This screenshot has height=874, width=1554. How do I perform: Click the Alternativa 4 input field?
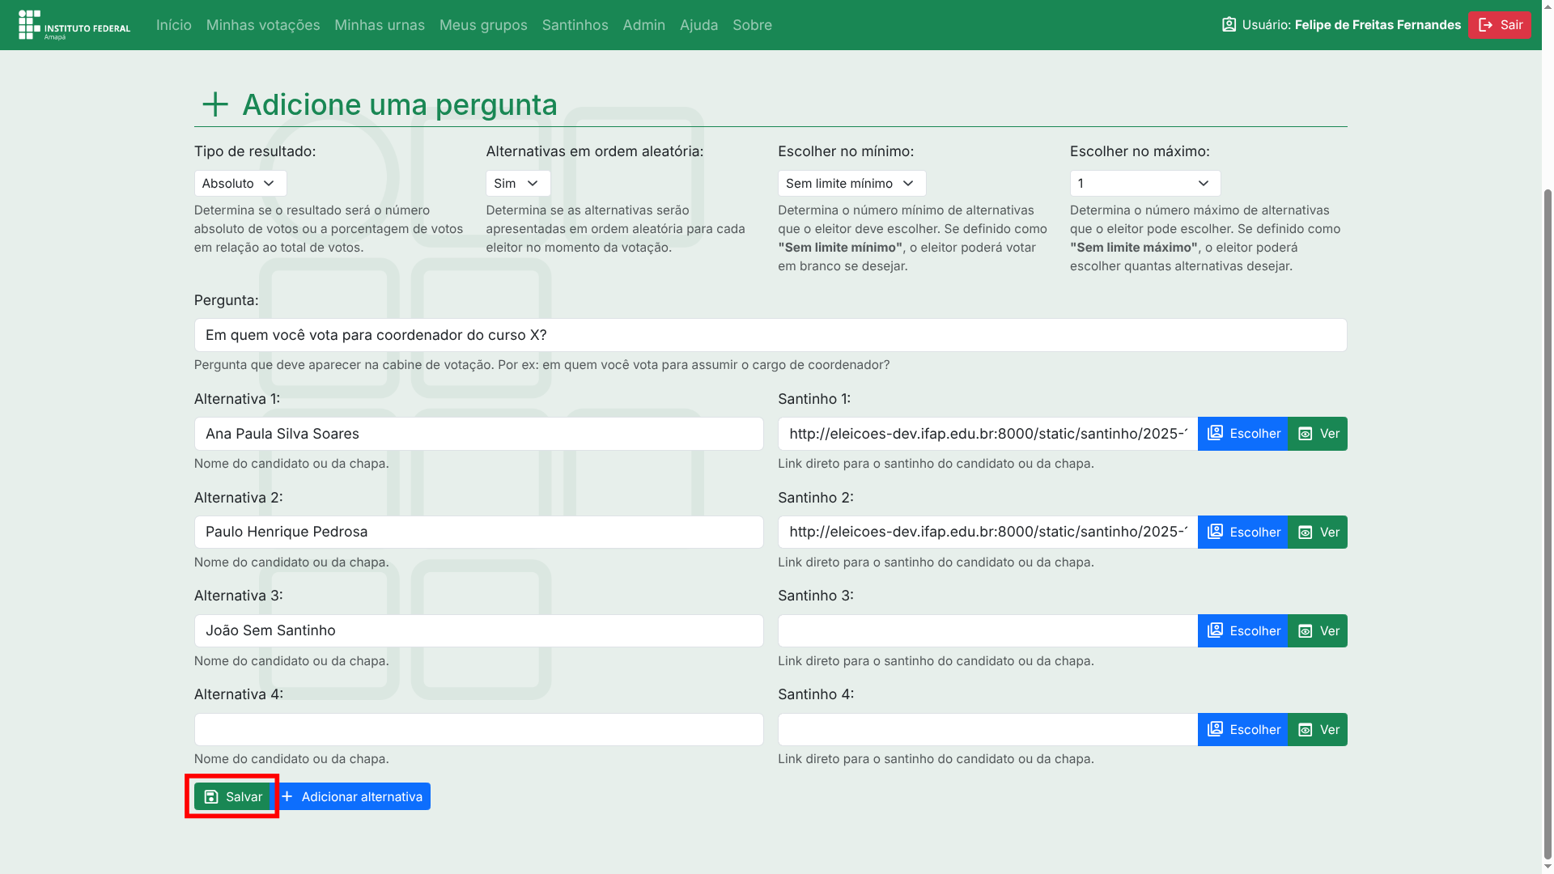478,730
